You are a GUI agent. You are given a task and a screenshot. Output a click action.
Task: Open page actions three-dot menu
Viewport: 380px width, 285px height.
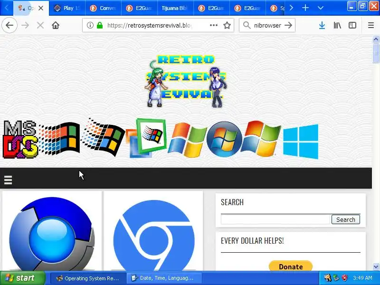tap(213, 25)
